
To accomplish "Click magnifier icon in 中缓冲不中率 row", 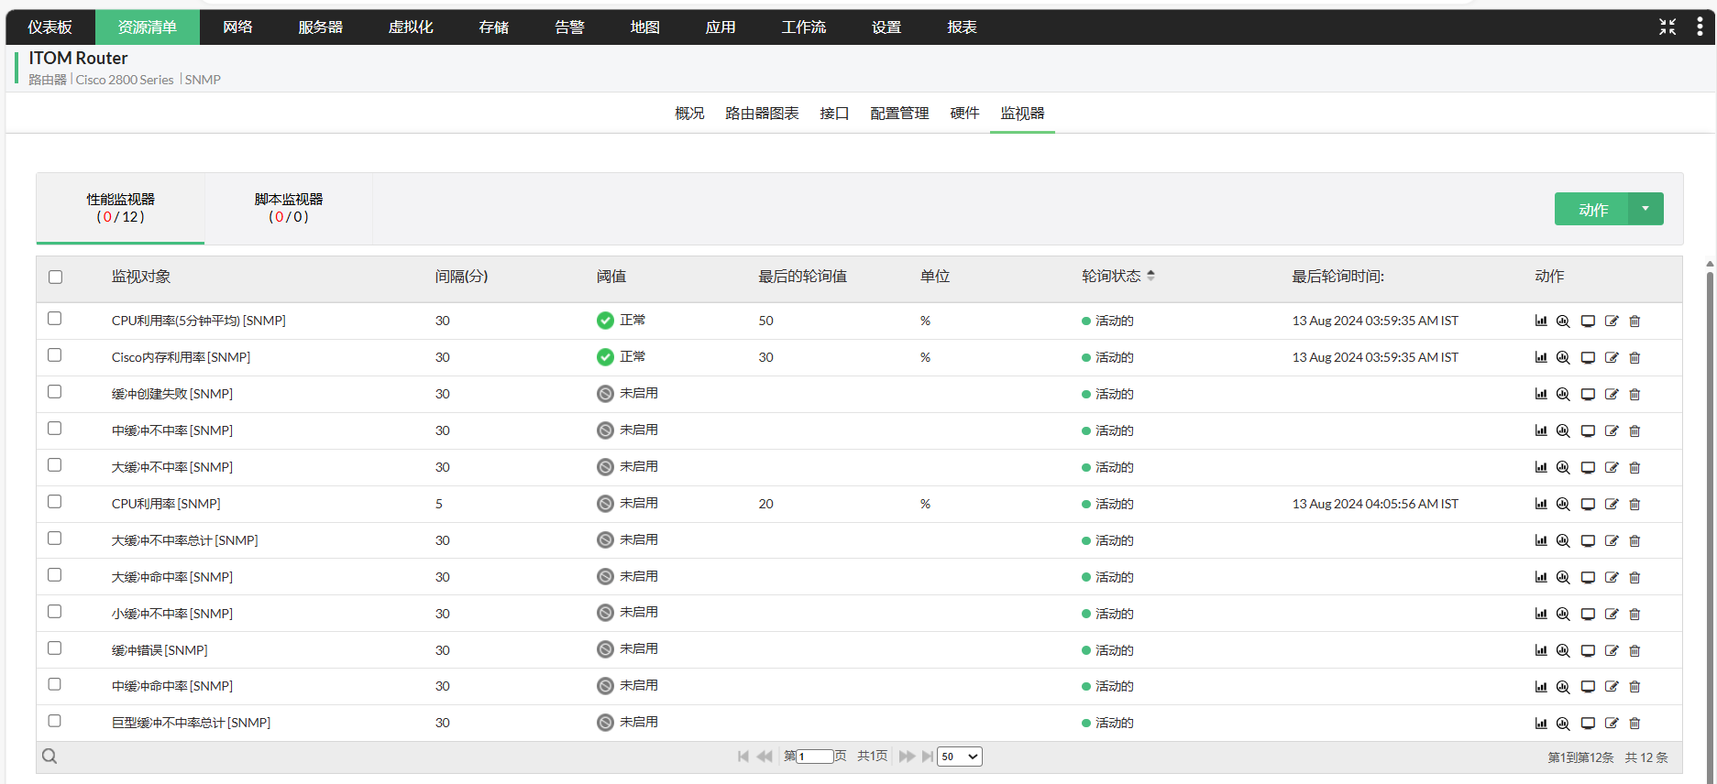I will coord(1563,430).
